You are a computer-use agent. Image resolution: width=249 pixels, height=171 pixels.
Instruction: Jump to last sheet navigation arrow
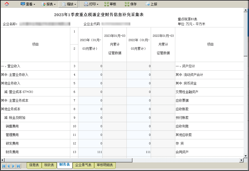click(18, 166)
